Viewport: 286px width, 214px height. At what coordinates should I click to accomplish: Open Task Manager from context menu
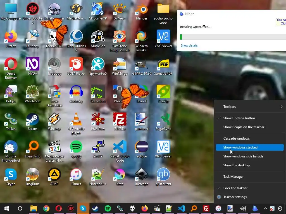[x=250, y=177]
